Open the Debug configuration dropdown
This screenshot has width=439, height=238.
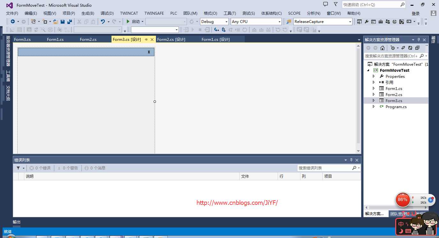tap(214, 22)
